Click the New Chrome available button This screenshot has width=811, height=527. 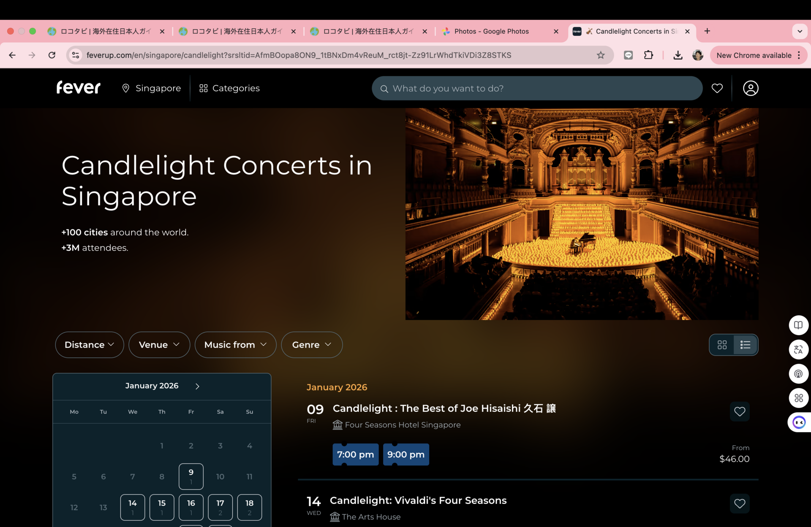[754, 55]
